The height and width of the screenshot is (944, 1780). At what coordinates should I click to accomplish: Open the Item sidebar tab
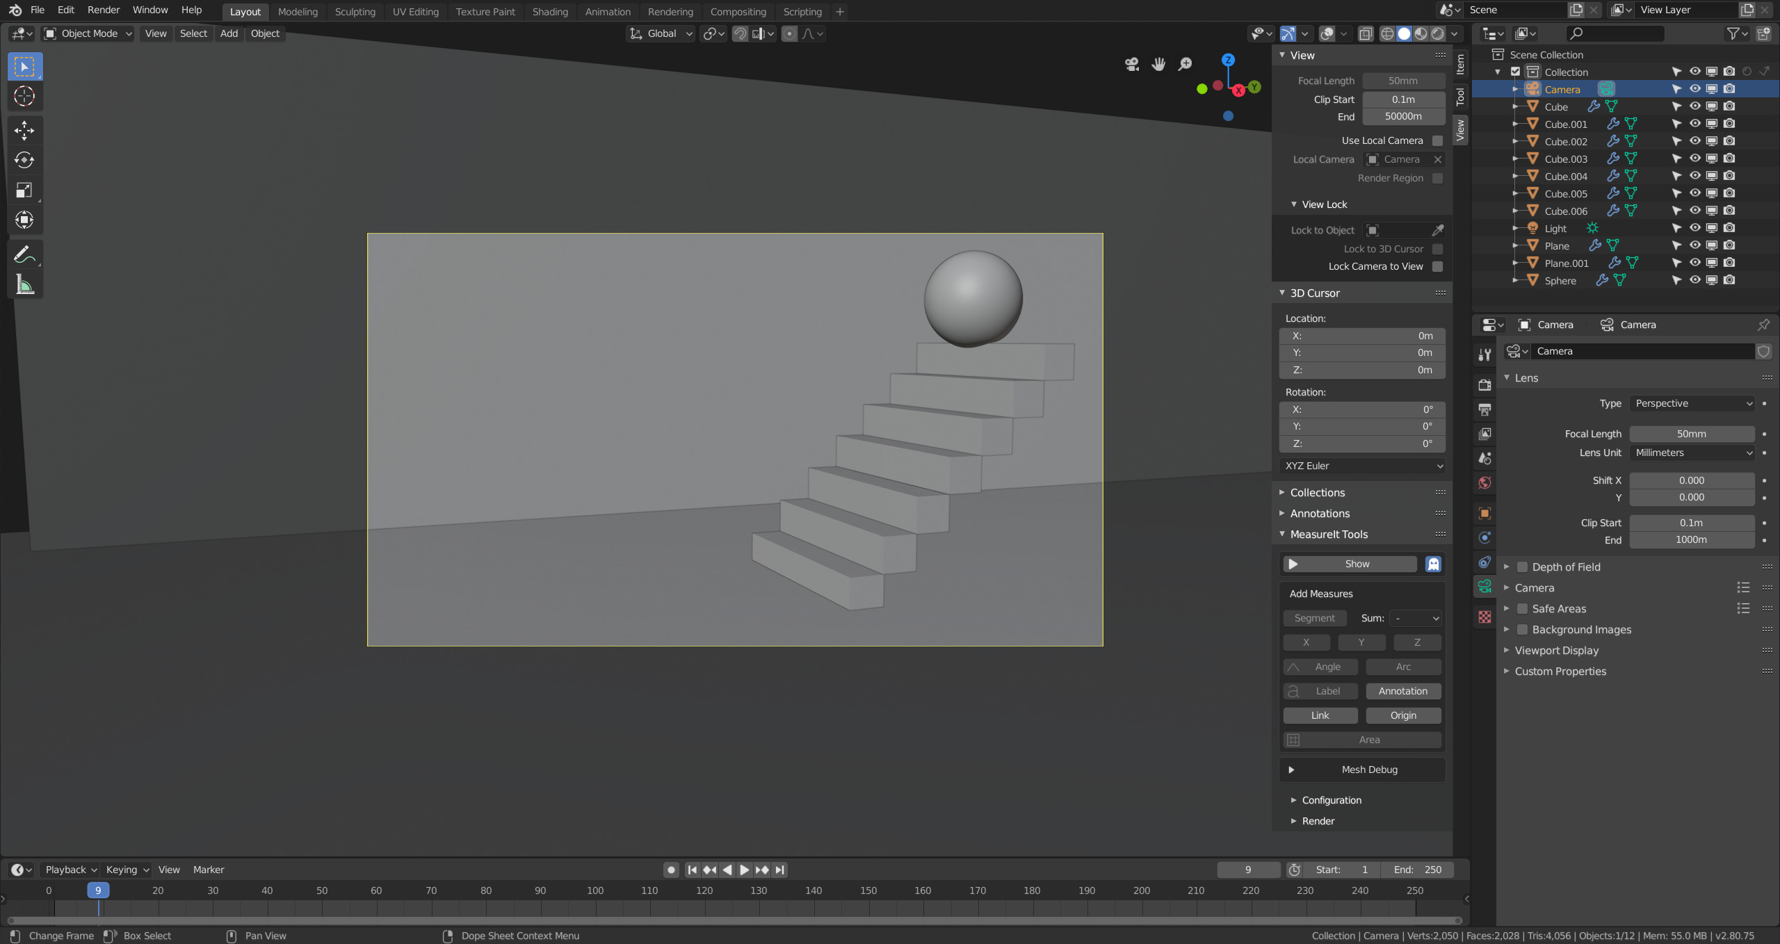(x=1460, y=65)
